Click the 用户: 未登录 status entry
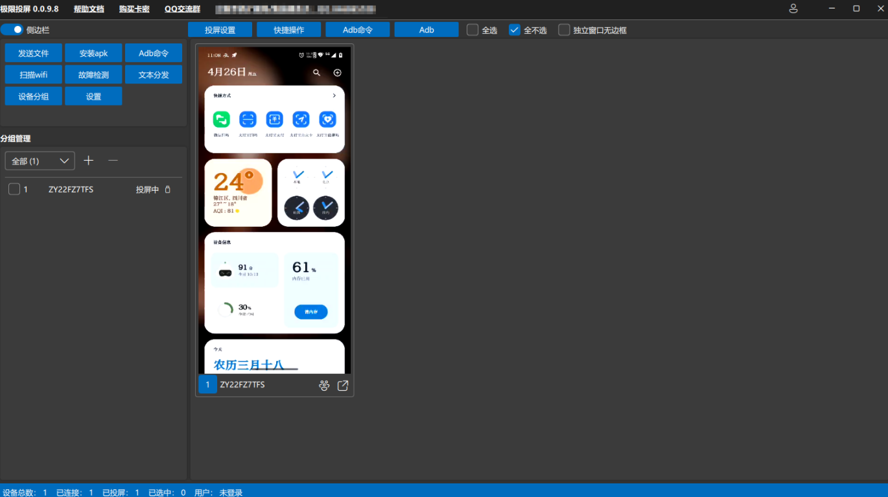Screen dimensions: 888x497 point(218,492)
